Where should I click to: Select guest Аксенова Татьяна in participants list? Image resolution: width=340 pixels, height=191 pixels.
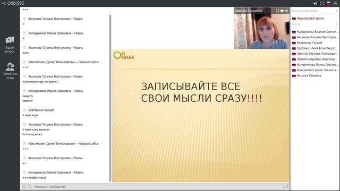[x=315, y=37]
